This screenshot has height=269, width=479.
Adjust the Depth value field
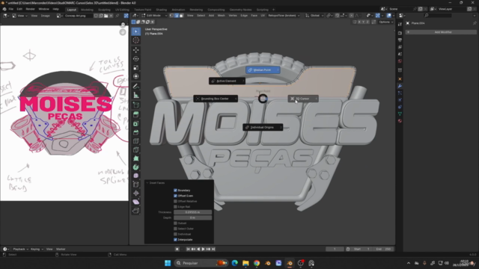coord(193,217)
